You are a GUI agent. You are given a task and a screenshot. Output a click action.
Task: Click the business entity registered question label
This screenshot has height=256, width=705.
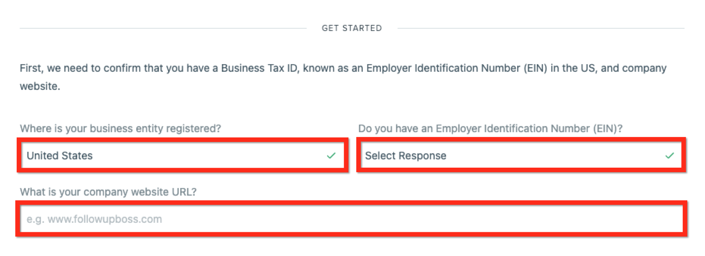121,128
